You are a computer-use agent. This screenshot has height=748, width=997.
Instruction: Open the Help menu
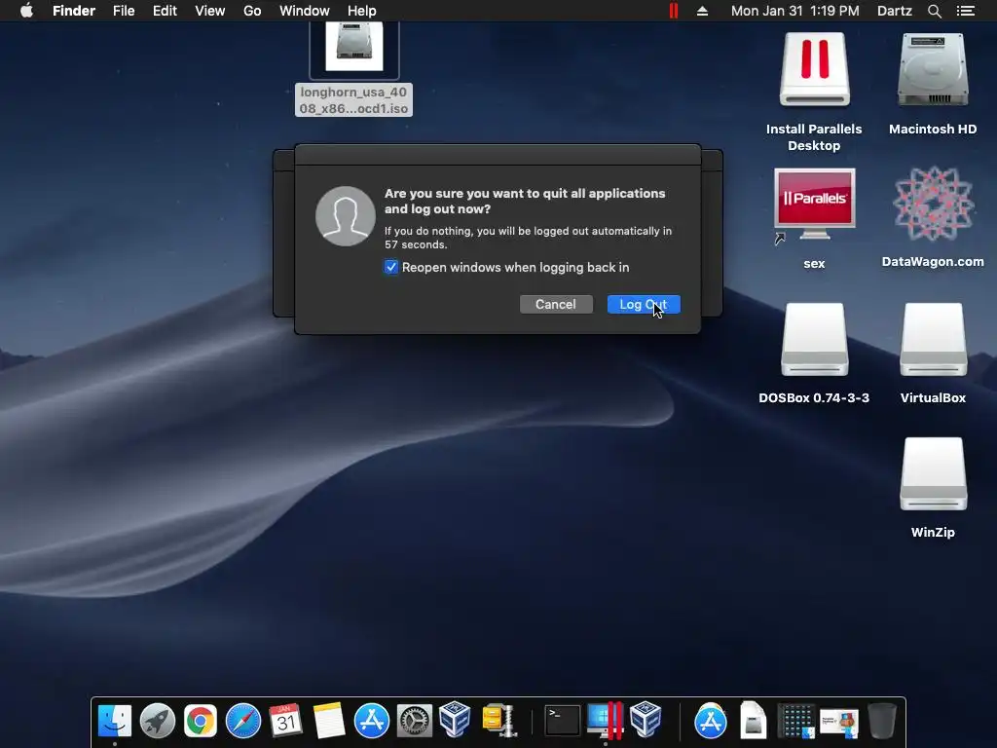coord(362,11)
